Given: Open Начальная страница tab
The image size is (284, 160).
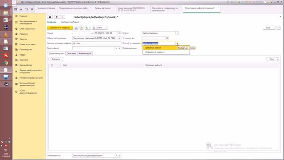Looking at the screenshot, I should pos(46,9).
